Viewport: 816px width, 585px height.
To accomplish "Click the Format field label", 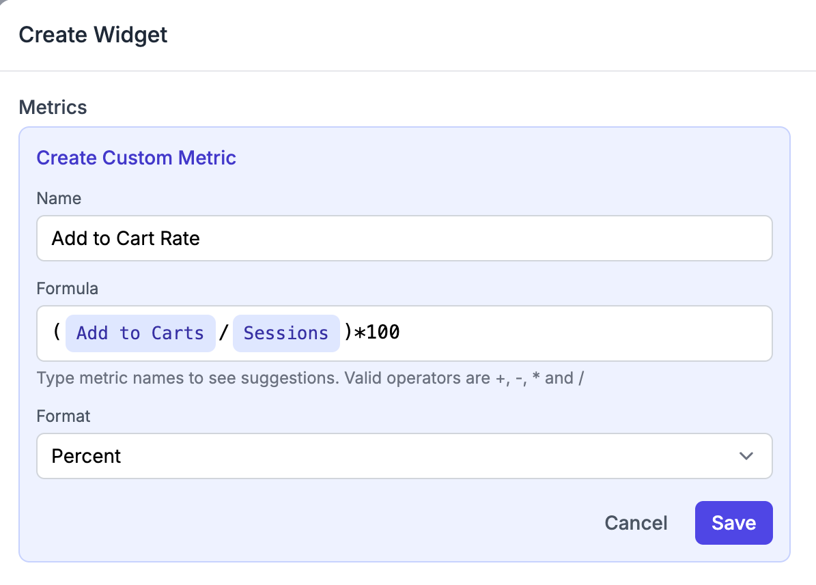I will pos(63,416).
